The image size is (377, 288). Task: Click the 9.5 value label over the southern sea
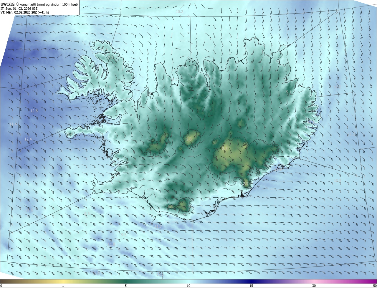[124, 235]
